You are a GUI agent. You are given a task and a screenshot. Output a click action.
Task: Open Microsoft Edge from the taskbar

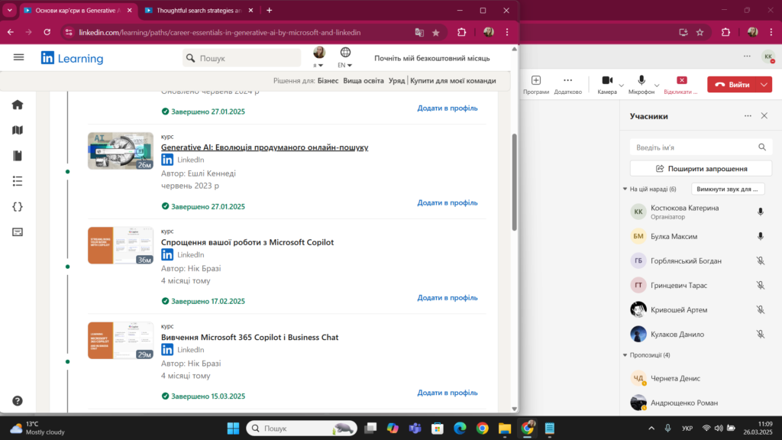pyautogui.click(x=460, y=428)
